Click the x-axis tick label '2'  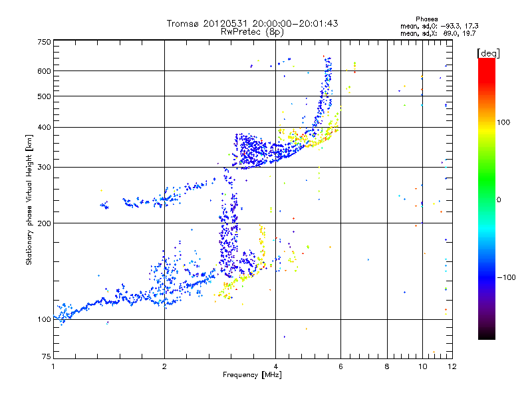pos(164,366)
